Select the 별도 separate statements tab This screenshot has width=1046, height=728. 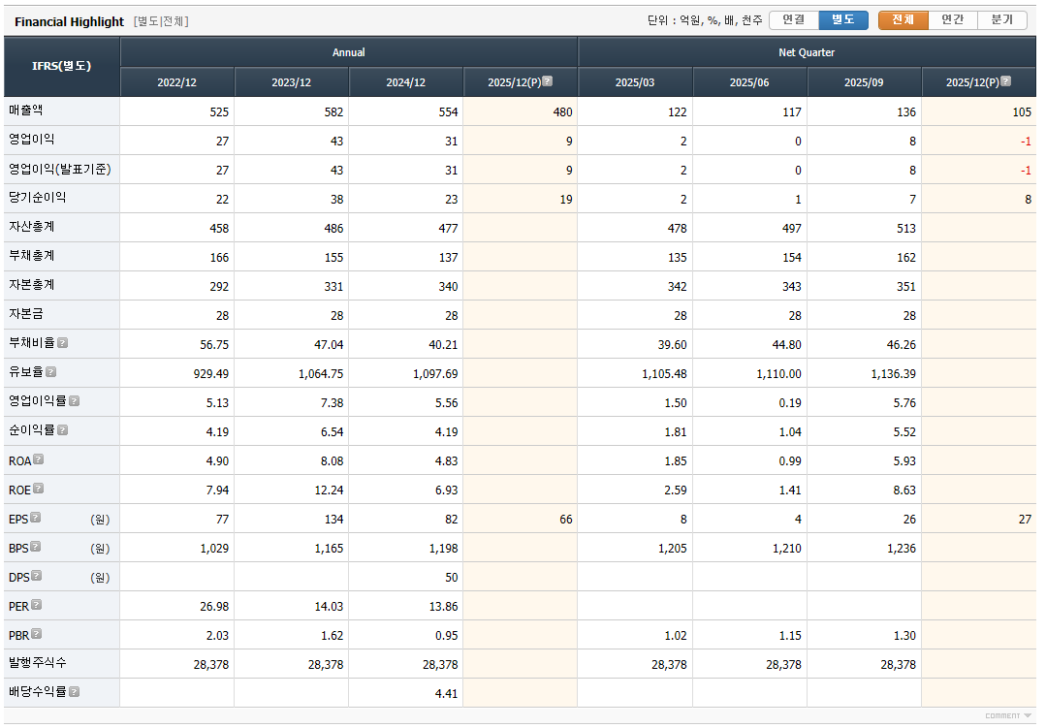(x=843, y=20)
